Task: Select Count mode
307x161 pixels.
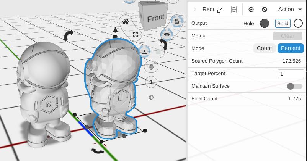Action: pos(264,48)
